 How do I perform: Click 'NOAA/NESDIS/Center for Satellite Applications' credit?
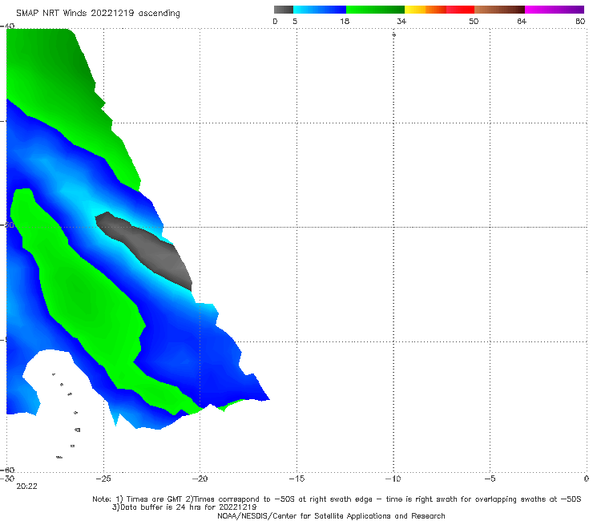[x=331, y=516]
